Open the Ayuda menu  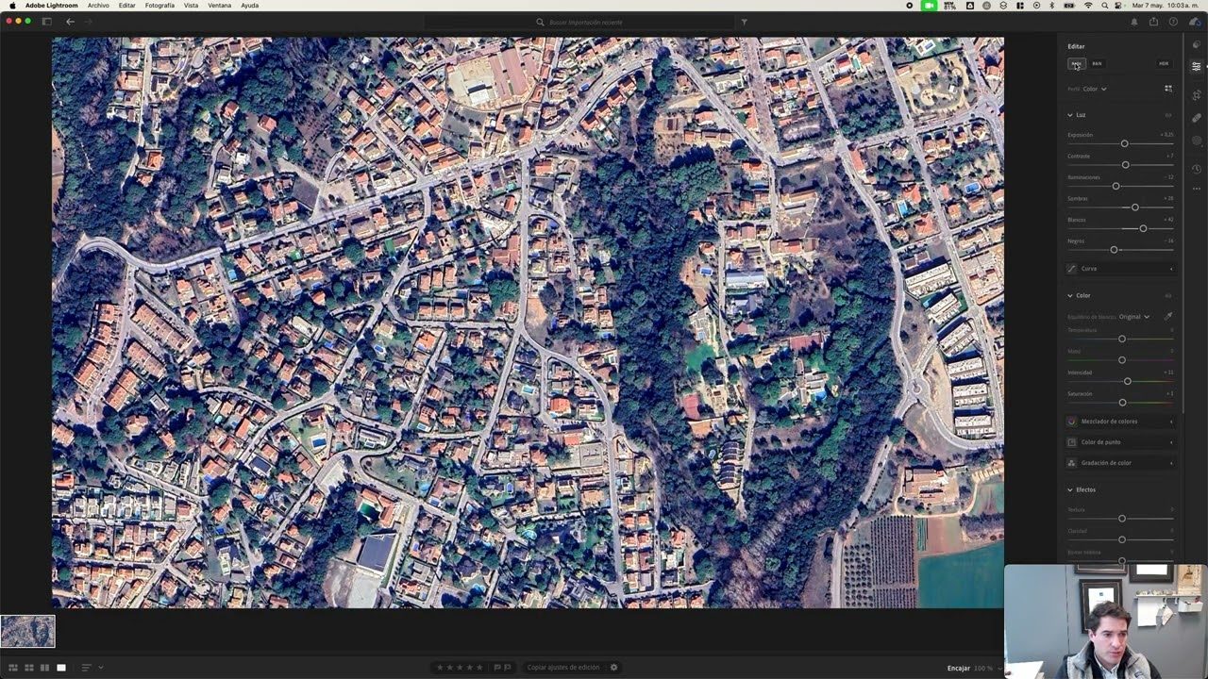click(x=249, y=6)
